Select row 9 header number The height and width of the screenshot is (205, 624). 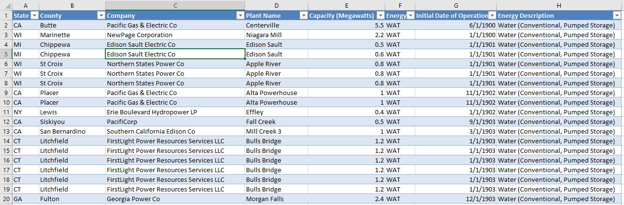click(6, 93)
